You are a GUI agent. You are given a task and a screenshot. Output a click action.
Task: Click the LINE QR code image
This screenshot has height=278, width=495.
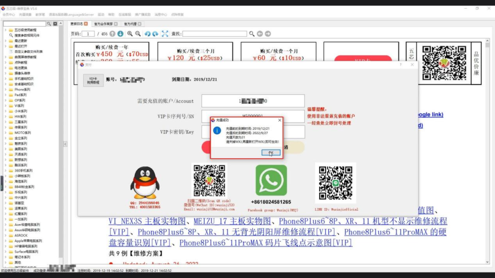[335, 183]
